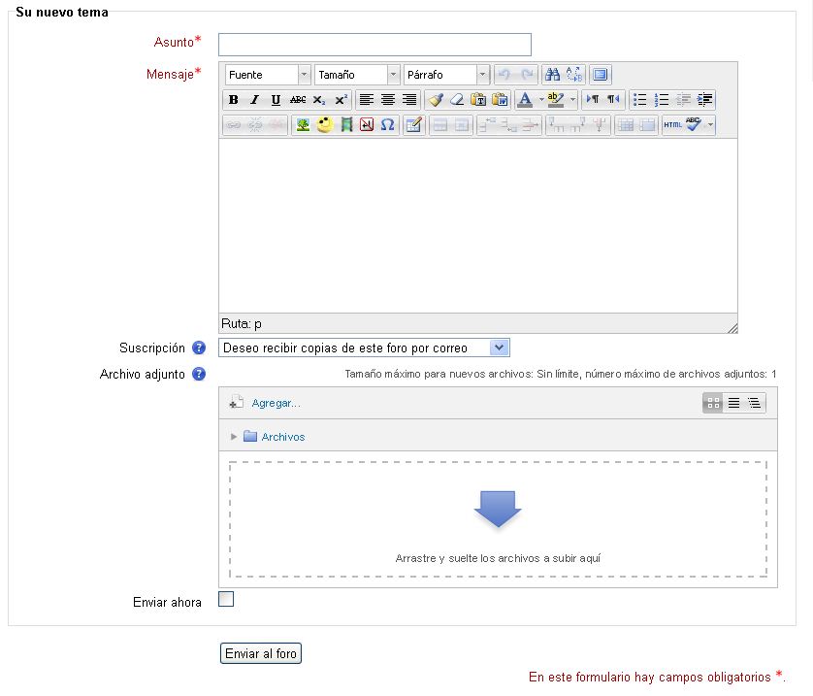Switch file view to icons mode
This screenshot has width=813, height=696.
pyautogui.click(x=713, y=403)
